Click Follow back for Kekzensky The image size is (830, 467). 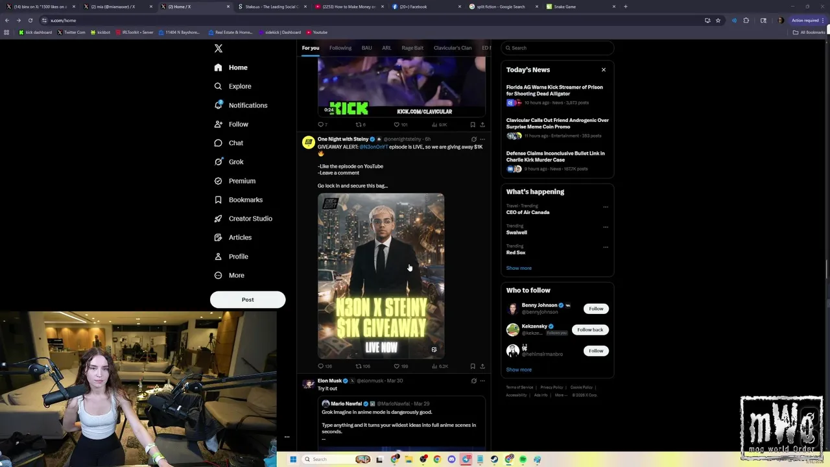click(x=590, y=329)
